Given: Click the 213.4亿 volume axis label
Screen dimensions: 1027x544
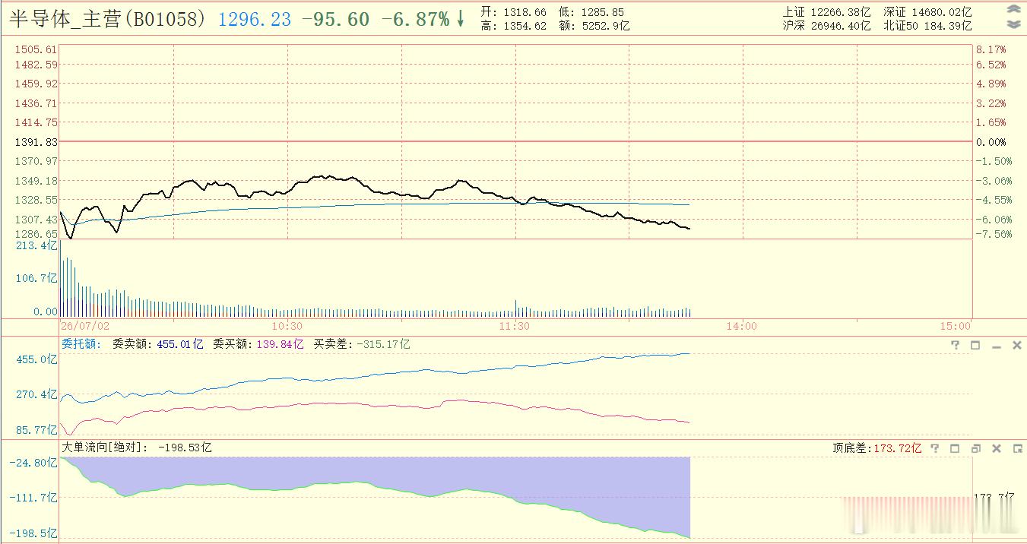Looking at the screenshot, I should point(37,246).
